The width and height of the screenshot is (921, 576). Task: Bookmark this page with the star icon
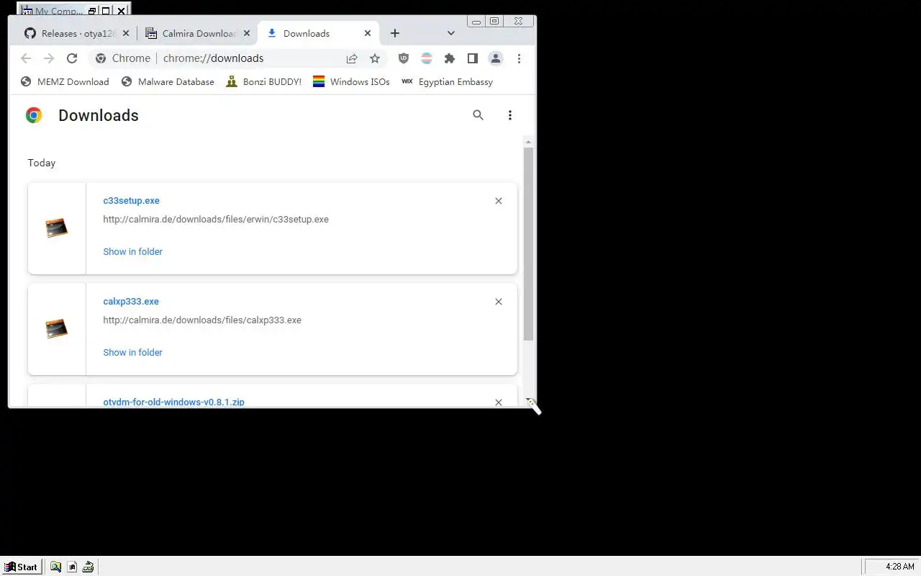pos(375,58)
